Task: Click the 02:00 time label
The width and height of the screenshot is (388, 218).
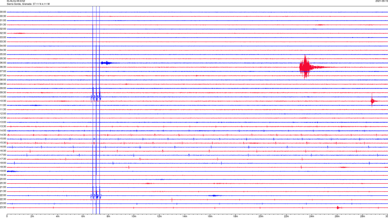Action: [3, 29]
